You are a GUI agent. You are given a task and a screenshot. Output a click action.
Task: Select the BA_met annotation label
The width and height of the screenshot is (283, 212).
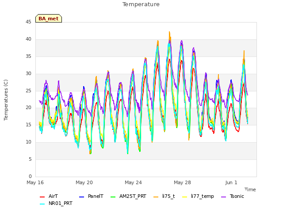coord(49,19)
